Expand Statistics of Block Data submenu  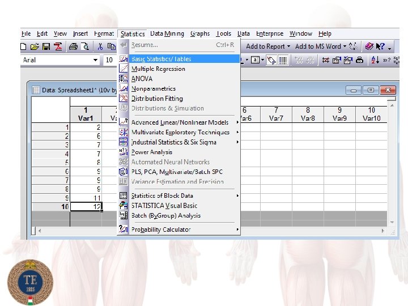pos(237,195)
